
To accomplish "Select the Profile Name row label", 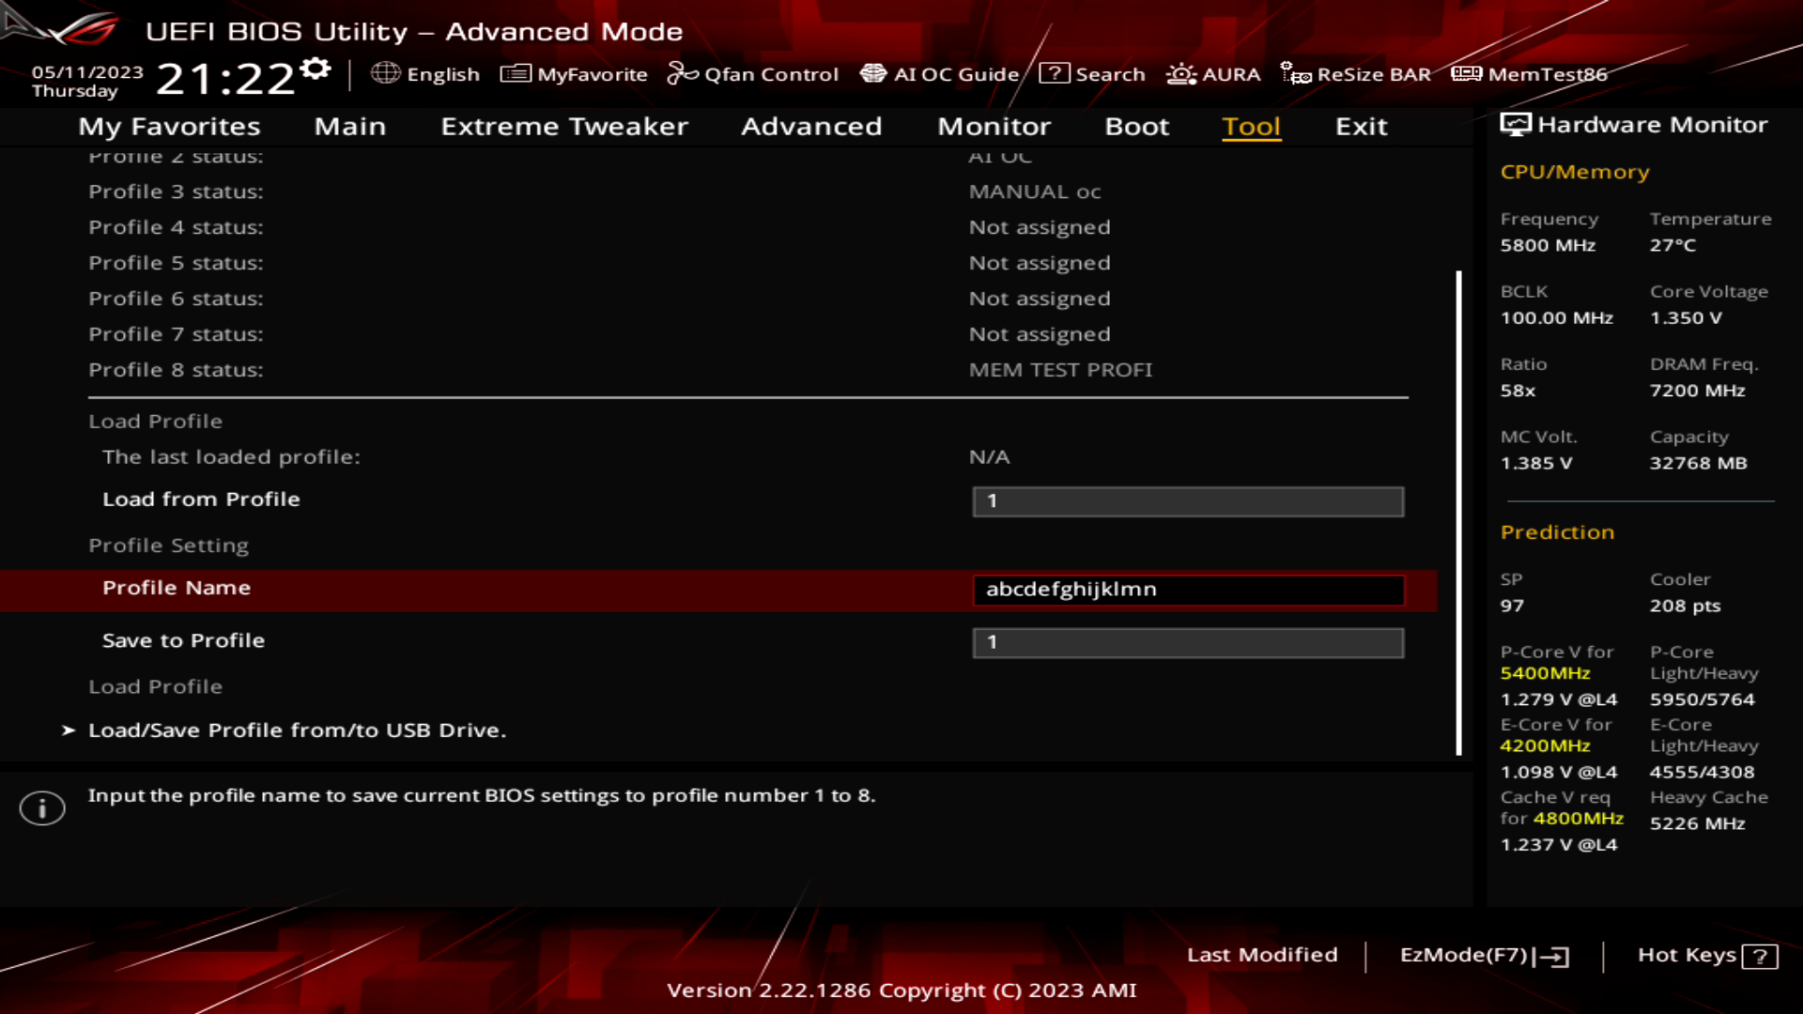I will click(x=177, y=588).
